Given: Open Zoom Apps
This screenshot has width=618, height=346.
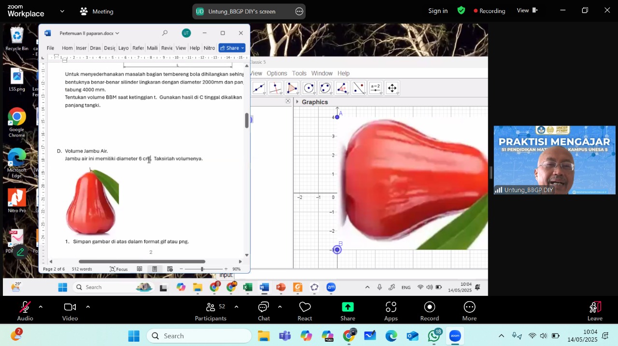Looking at the screenshot, I should 391,311.
